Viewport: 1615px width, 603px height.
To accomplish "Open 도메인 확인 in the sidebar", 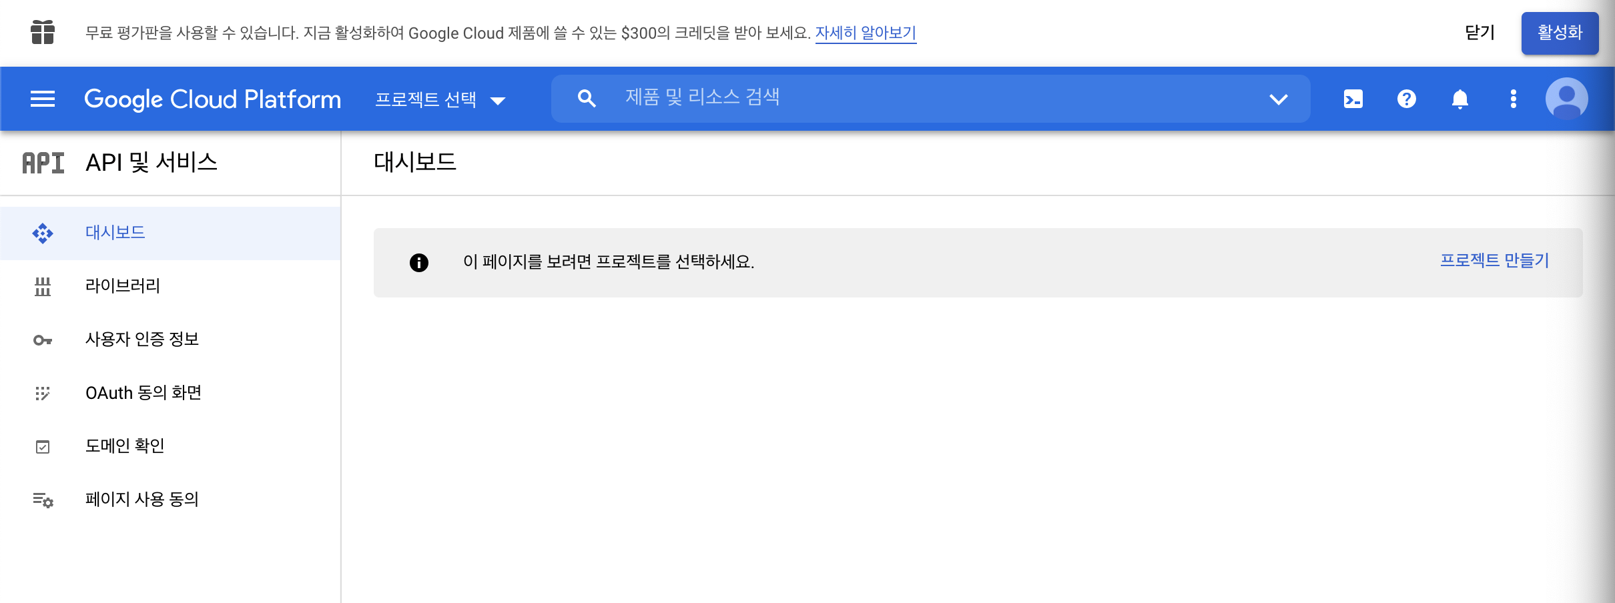I will click(170, 446).
